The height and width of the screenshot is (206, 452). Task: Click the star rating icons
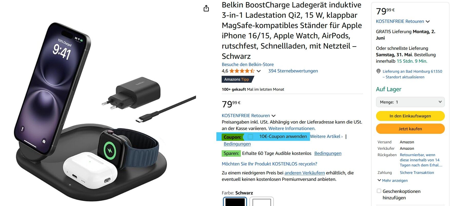click(x=242, y=71)
